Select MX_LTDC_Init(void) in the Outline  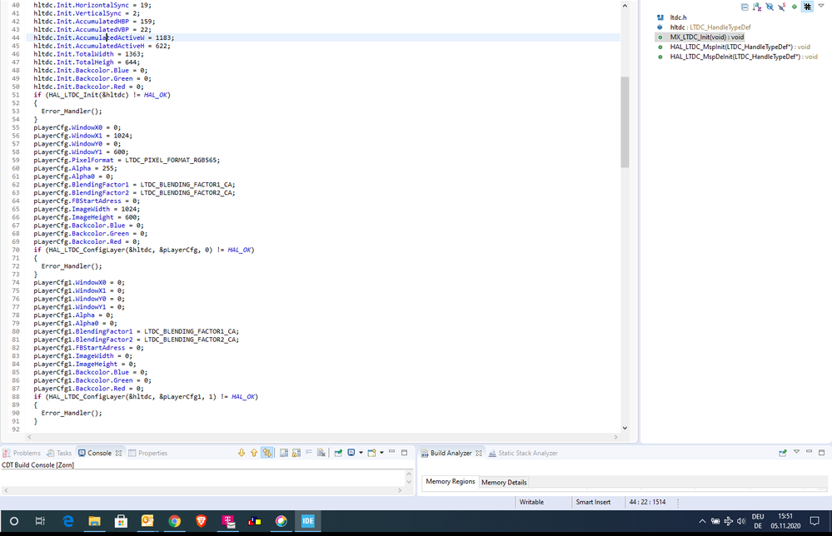coord(707,37)
